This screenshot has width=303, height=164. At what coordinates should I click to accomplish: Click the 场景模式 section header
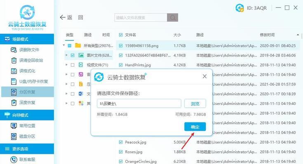point(27,39)
